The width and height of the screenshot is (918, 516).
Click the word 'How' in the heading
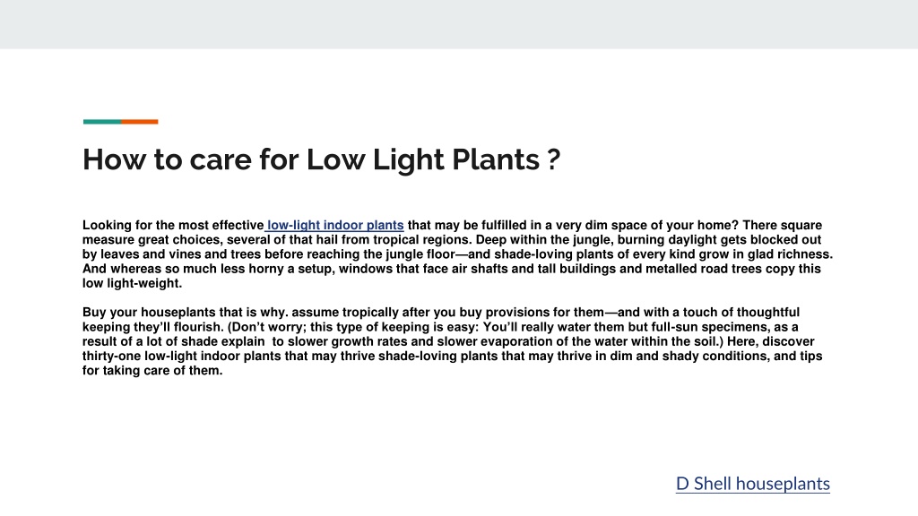(114, 159)
